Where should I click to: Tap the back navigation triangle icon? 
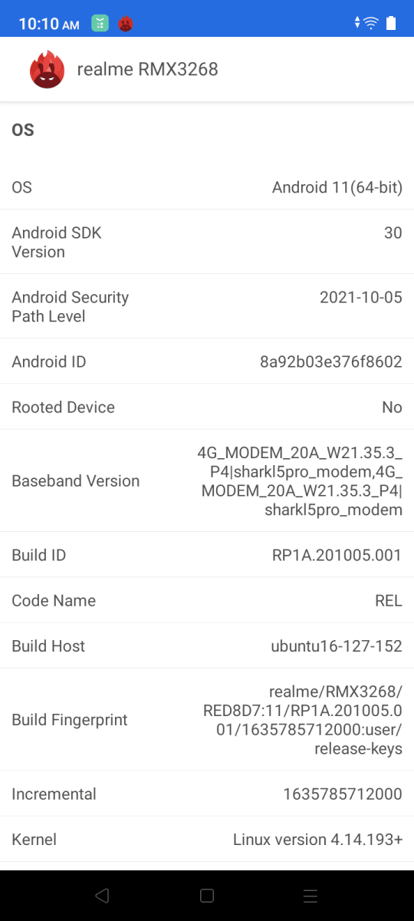click(x=103, y=896)
